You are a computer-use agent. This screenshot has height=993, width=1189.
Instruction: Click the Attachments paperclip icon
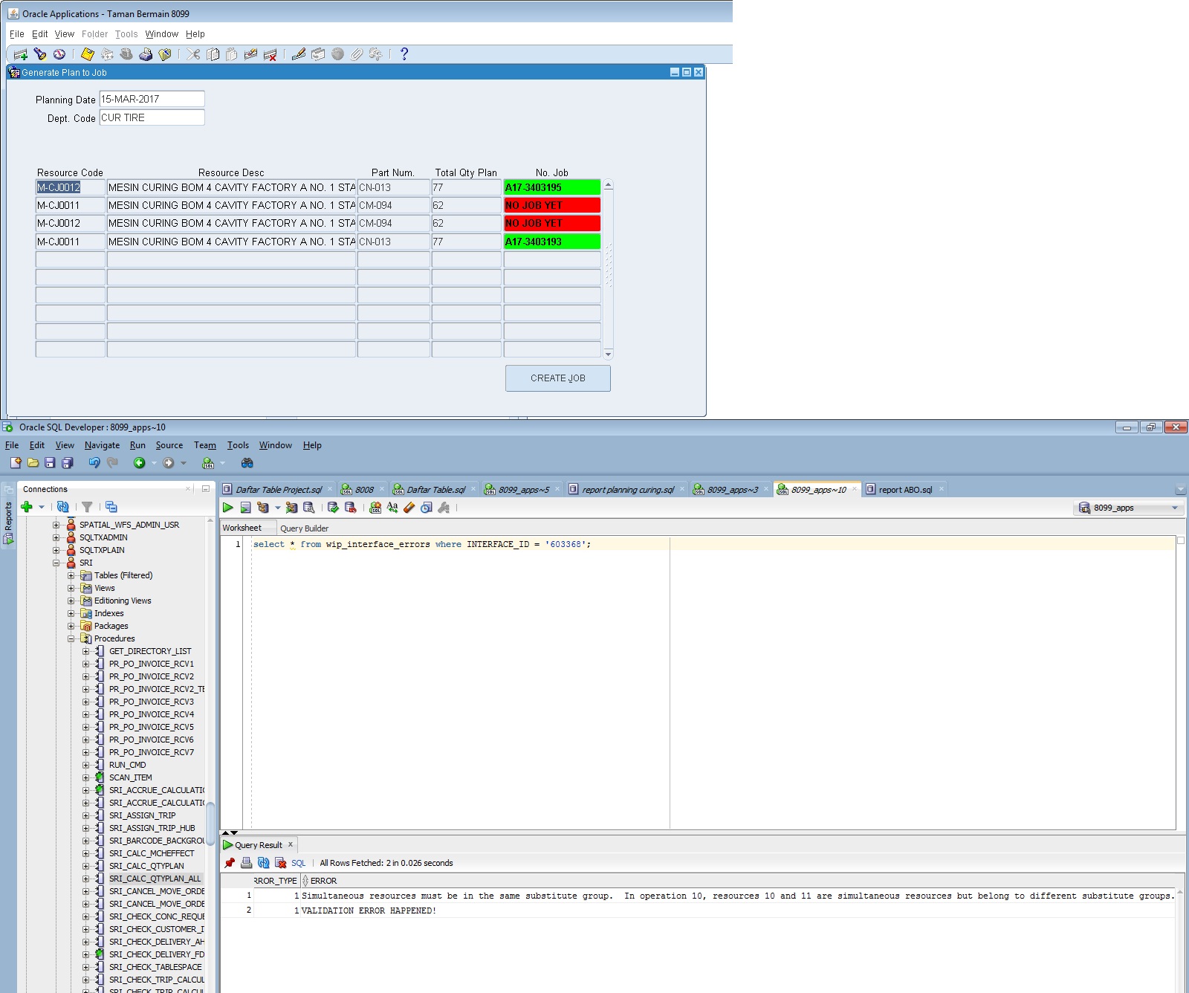tap(357, 54)
